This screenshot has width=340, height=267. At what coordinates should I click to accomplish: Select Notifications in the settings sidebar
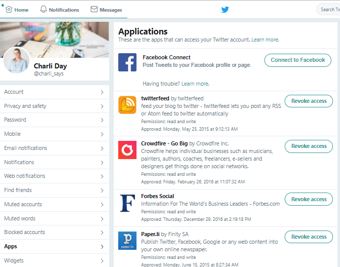54,162
